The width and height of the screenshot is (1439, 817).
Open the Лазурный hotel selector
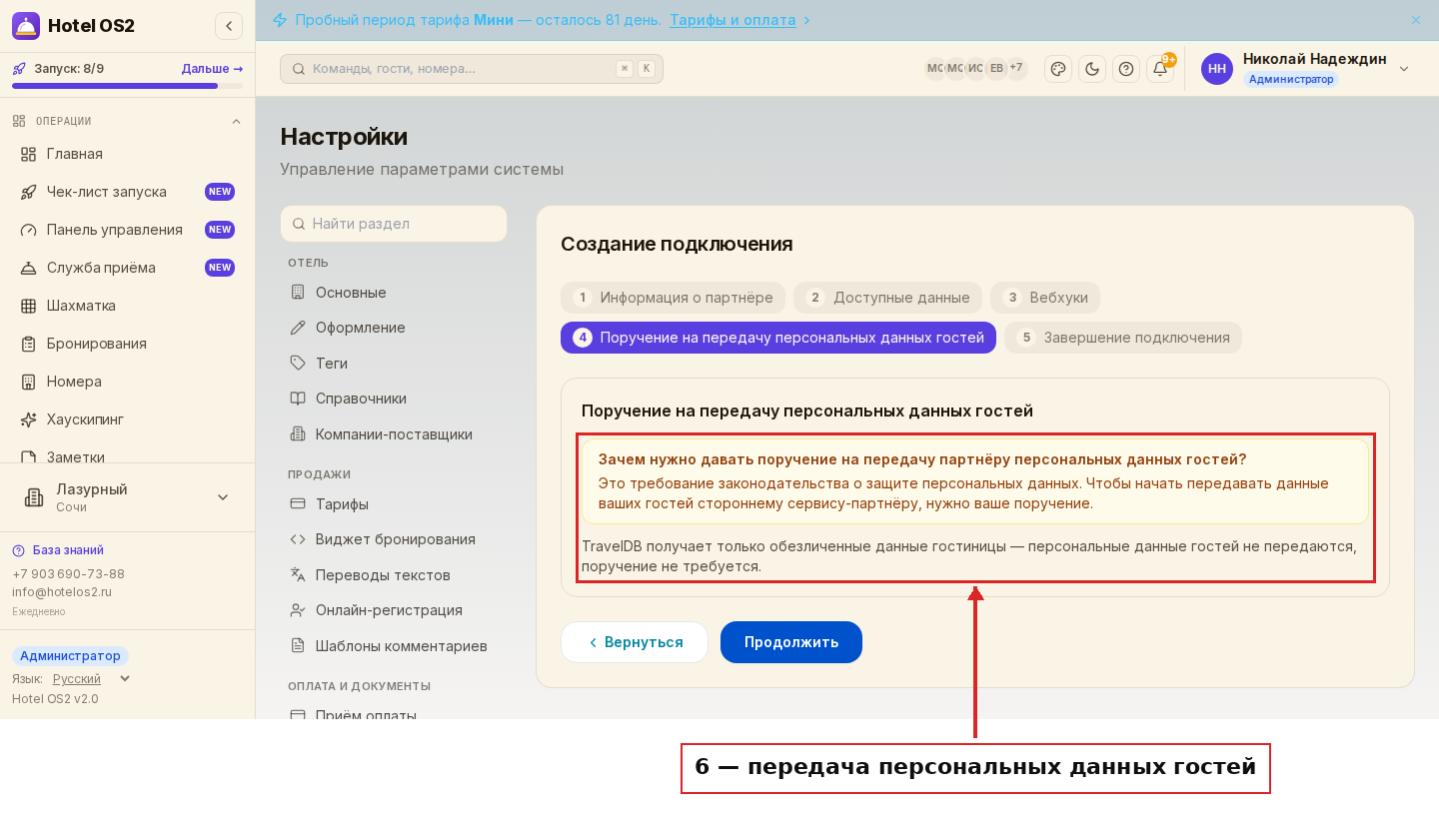[128, 497]
